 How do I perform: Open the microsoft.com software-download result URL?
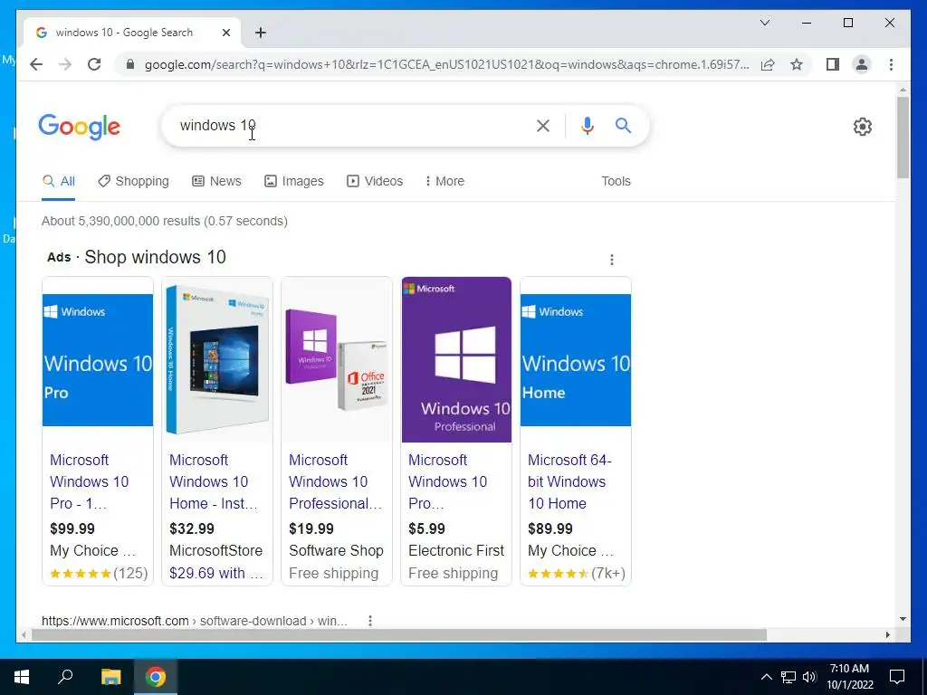click(194, 621)
